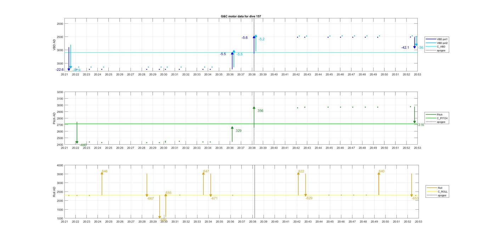Click the "Pitch AD" y-axis label
This screenshot has width=496, height=245.
54,118
